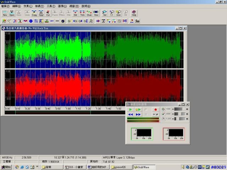
Task: Open the f(x) expression evaluator effect
Action: click(137, 21)
